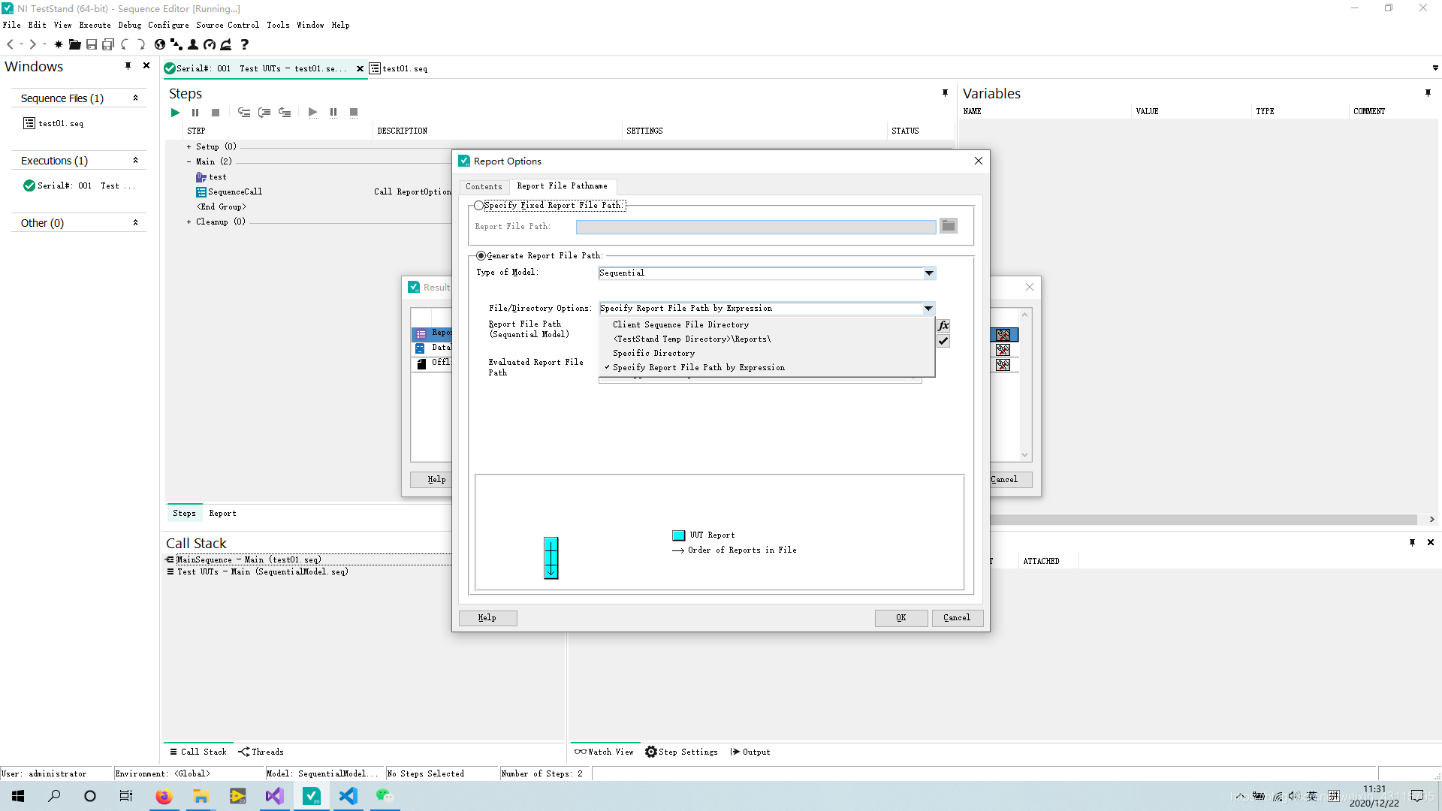The image size is (1442, 811).
Task: Click the gauge icon in the toolbar
Action: click(x=210, y=44)
